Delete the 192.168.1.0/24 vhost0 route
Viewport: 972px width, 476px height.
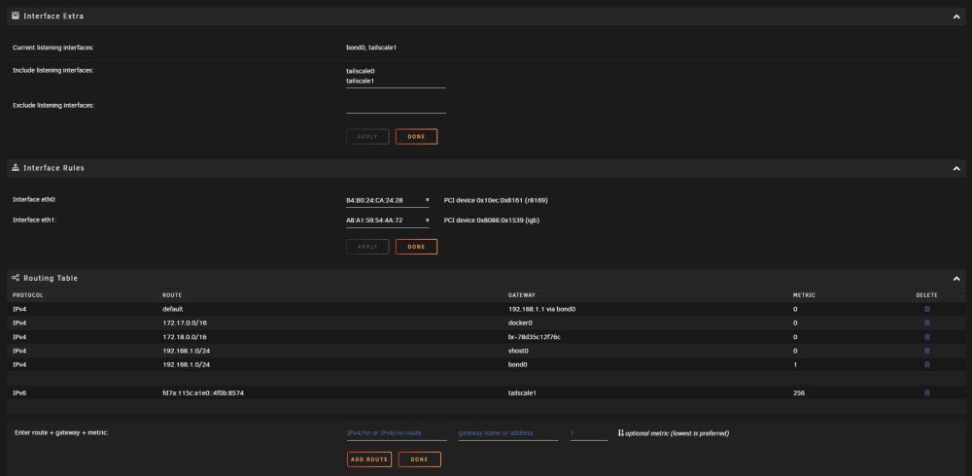[926, 351]
